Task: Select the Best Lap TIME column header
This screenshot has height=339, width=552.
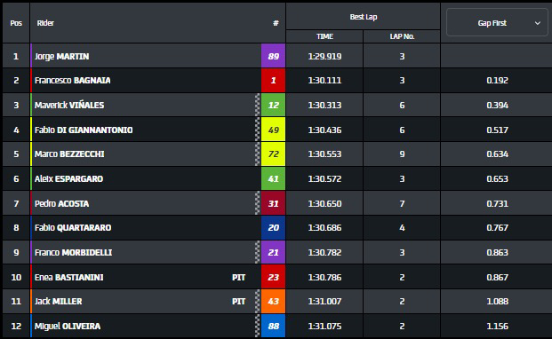Action: click(x=324, y=36)
